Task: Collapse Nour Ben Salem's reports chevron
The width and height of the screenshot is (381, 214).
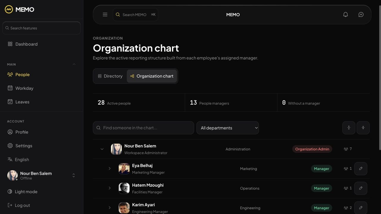Action: tap(102, 149)
